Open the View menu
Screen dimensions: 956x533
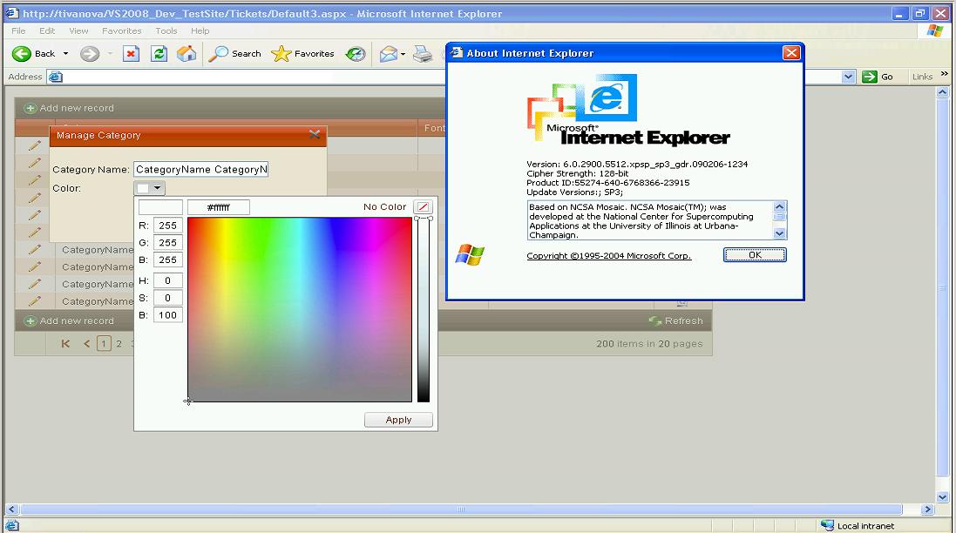tap(78, 30)
